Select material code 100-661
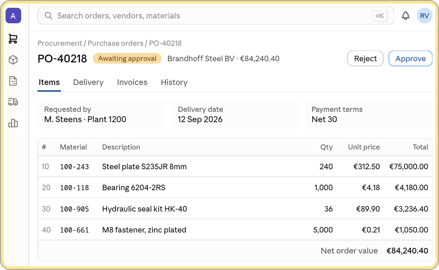This screenshot has height=270, width=439. [74, 230]
